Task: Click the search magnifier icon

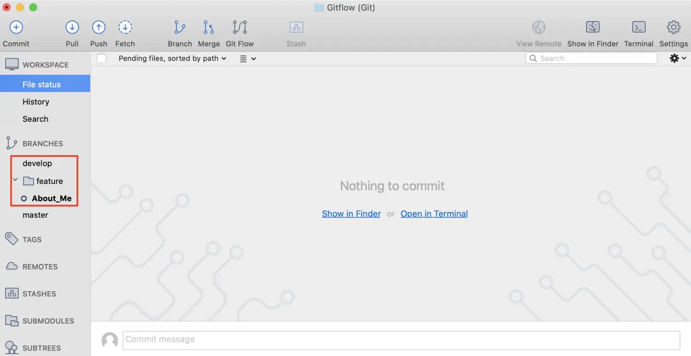Action: click(x=533, y=58)
